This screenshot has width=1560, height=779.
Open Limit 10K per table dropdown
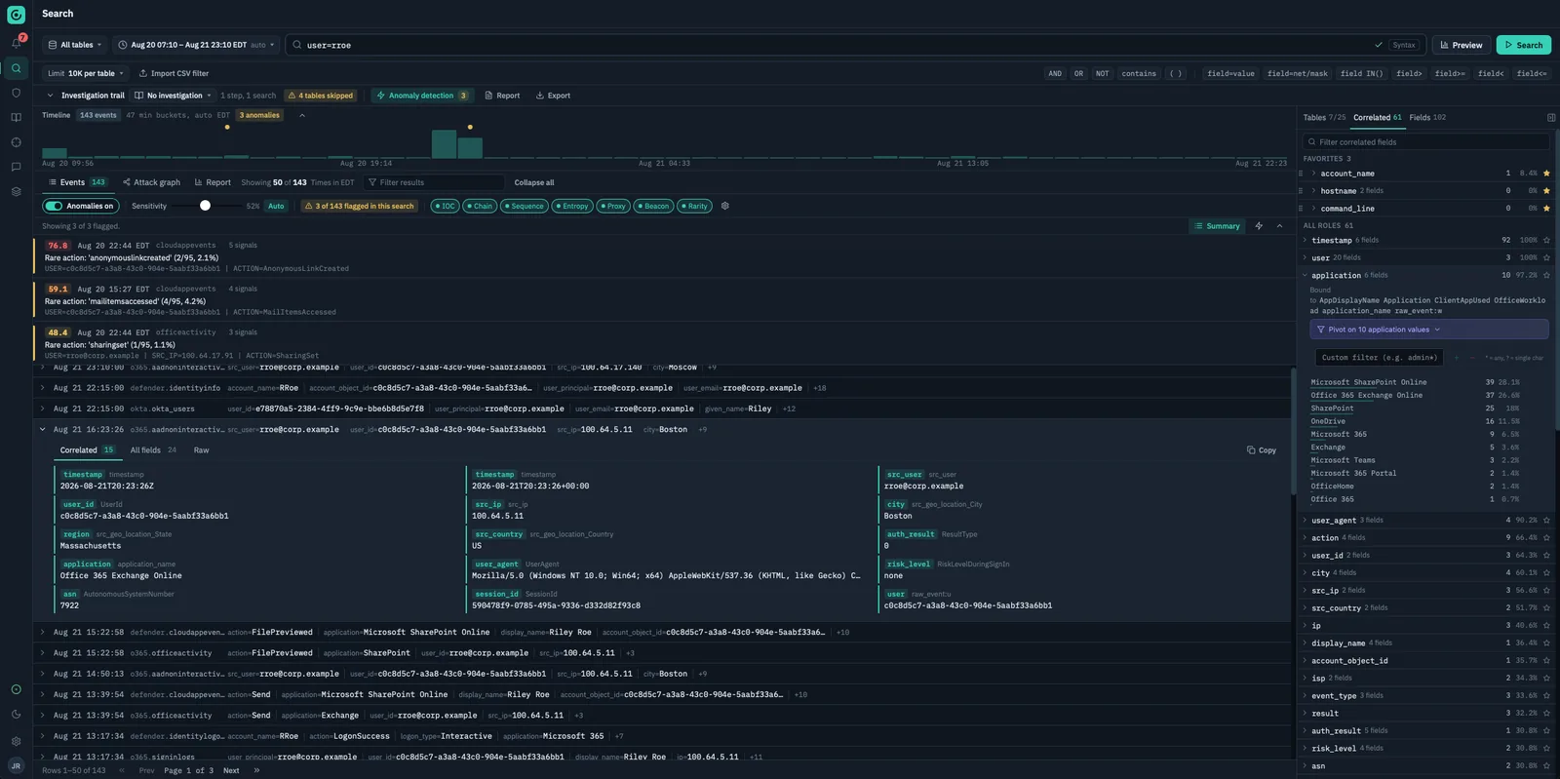pos(86,73)
